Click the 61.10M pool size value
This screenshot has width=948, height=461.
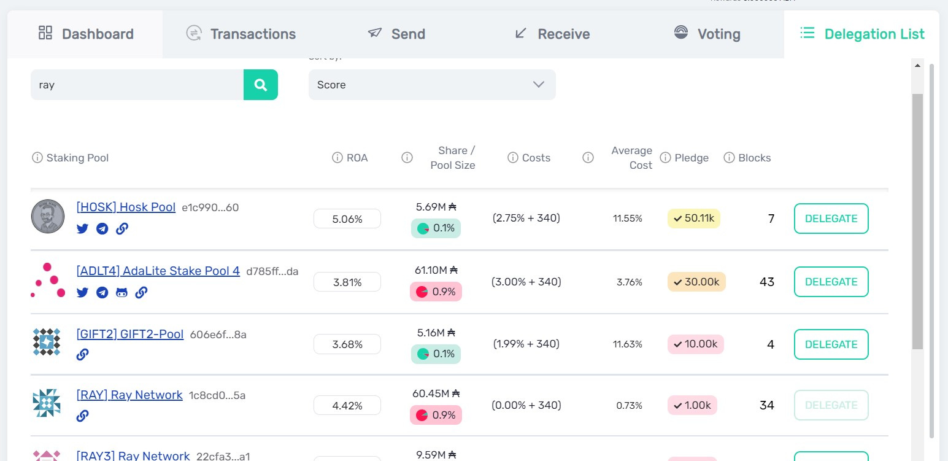pyautogui.click(x=436, y=269)
